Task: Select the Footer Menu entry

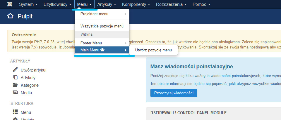Action: point(102,43)
